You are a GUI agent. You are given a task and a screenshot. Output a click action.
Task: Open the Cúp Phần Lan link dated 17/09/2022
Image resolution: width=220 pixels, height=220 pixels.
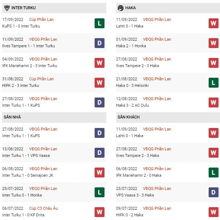(x=41, y=19)
